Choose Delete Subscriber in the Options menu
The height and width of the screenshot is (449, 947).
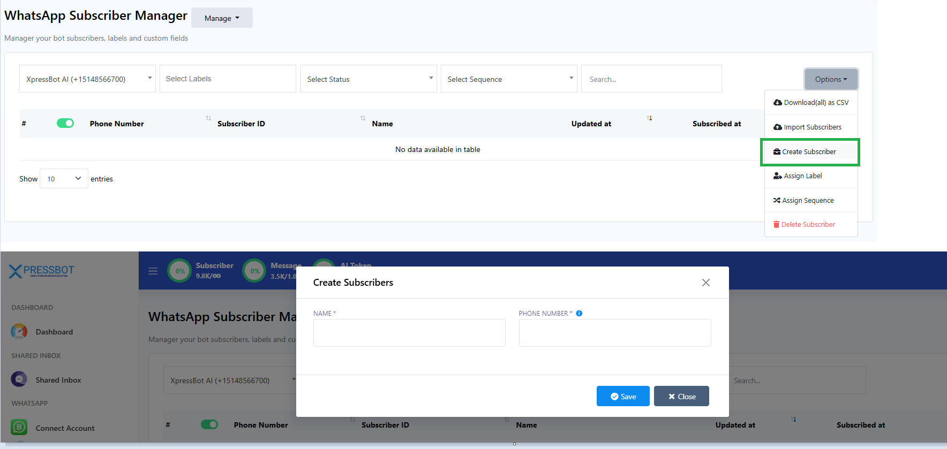click(x=808, y=225)
